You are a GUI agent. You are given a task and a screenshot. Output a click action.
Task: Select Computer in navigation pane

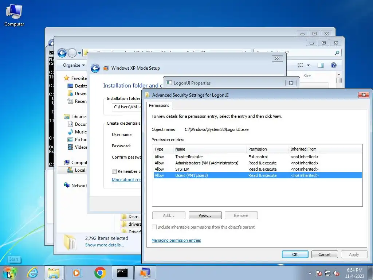click(x=75, y=162)
